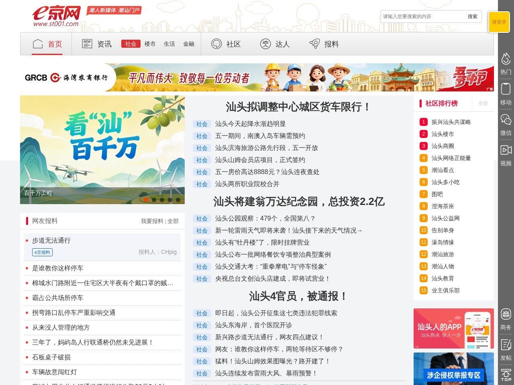
Task: Select the last carousel indicator dot
Action: 178,199
